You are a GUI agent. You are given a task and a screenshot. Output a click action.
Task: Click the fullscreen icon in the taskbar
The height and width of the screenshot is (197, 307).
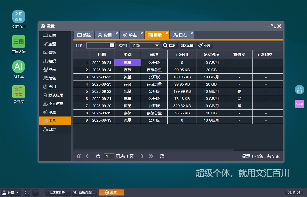[x=27, y=192]
